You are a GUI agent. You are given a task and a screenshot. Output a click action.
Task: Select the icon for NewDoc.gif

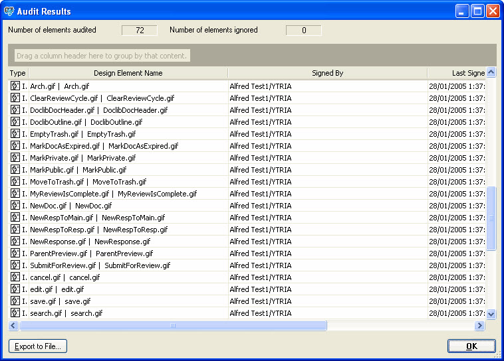[x=15, y=206]
